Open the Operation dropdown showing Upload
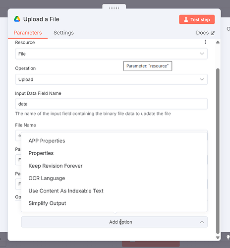Viewport: 230px width, 248px height. (x=112, y=79)
